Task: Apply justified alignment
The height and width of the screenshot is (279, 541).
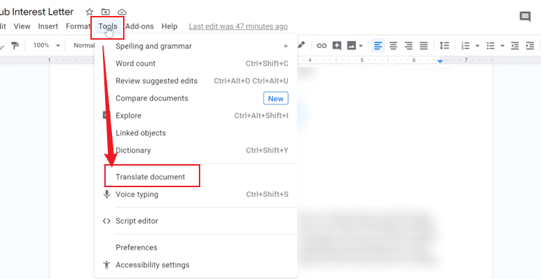Action: [423, 46]
